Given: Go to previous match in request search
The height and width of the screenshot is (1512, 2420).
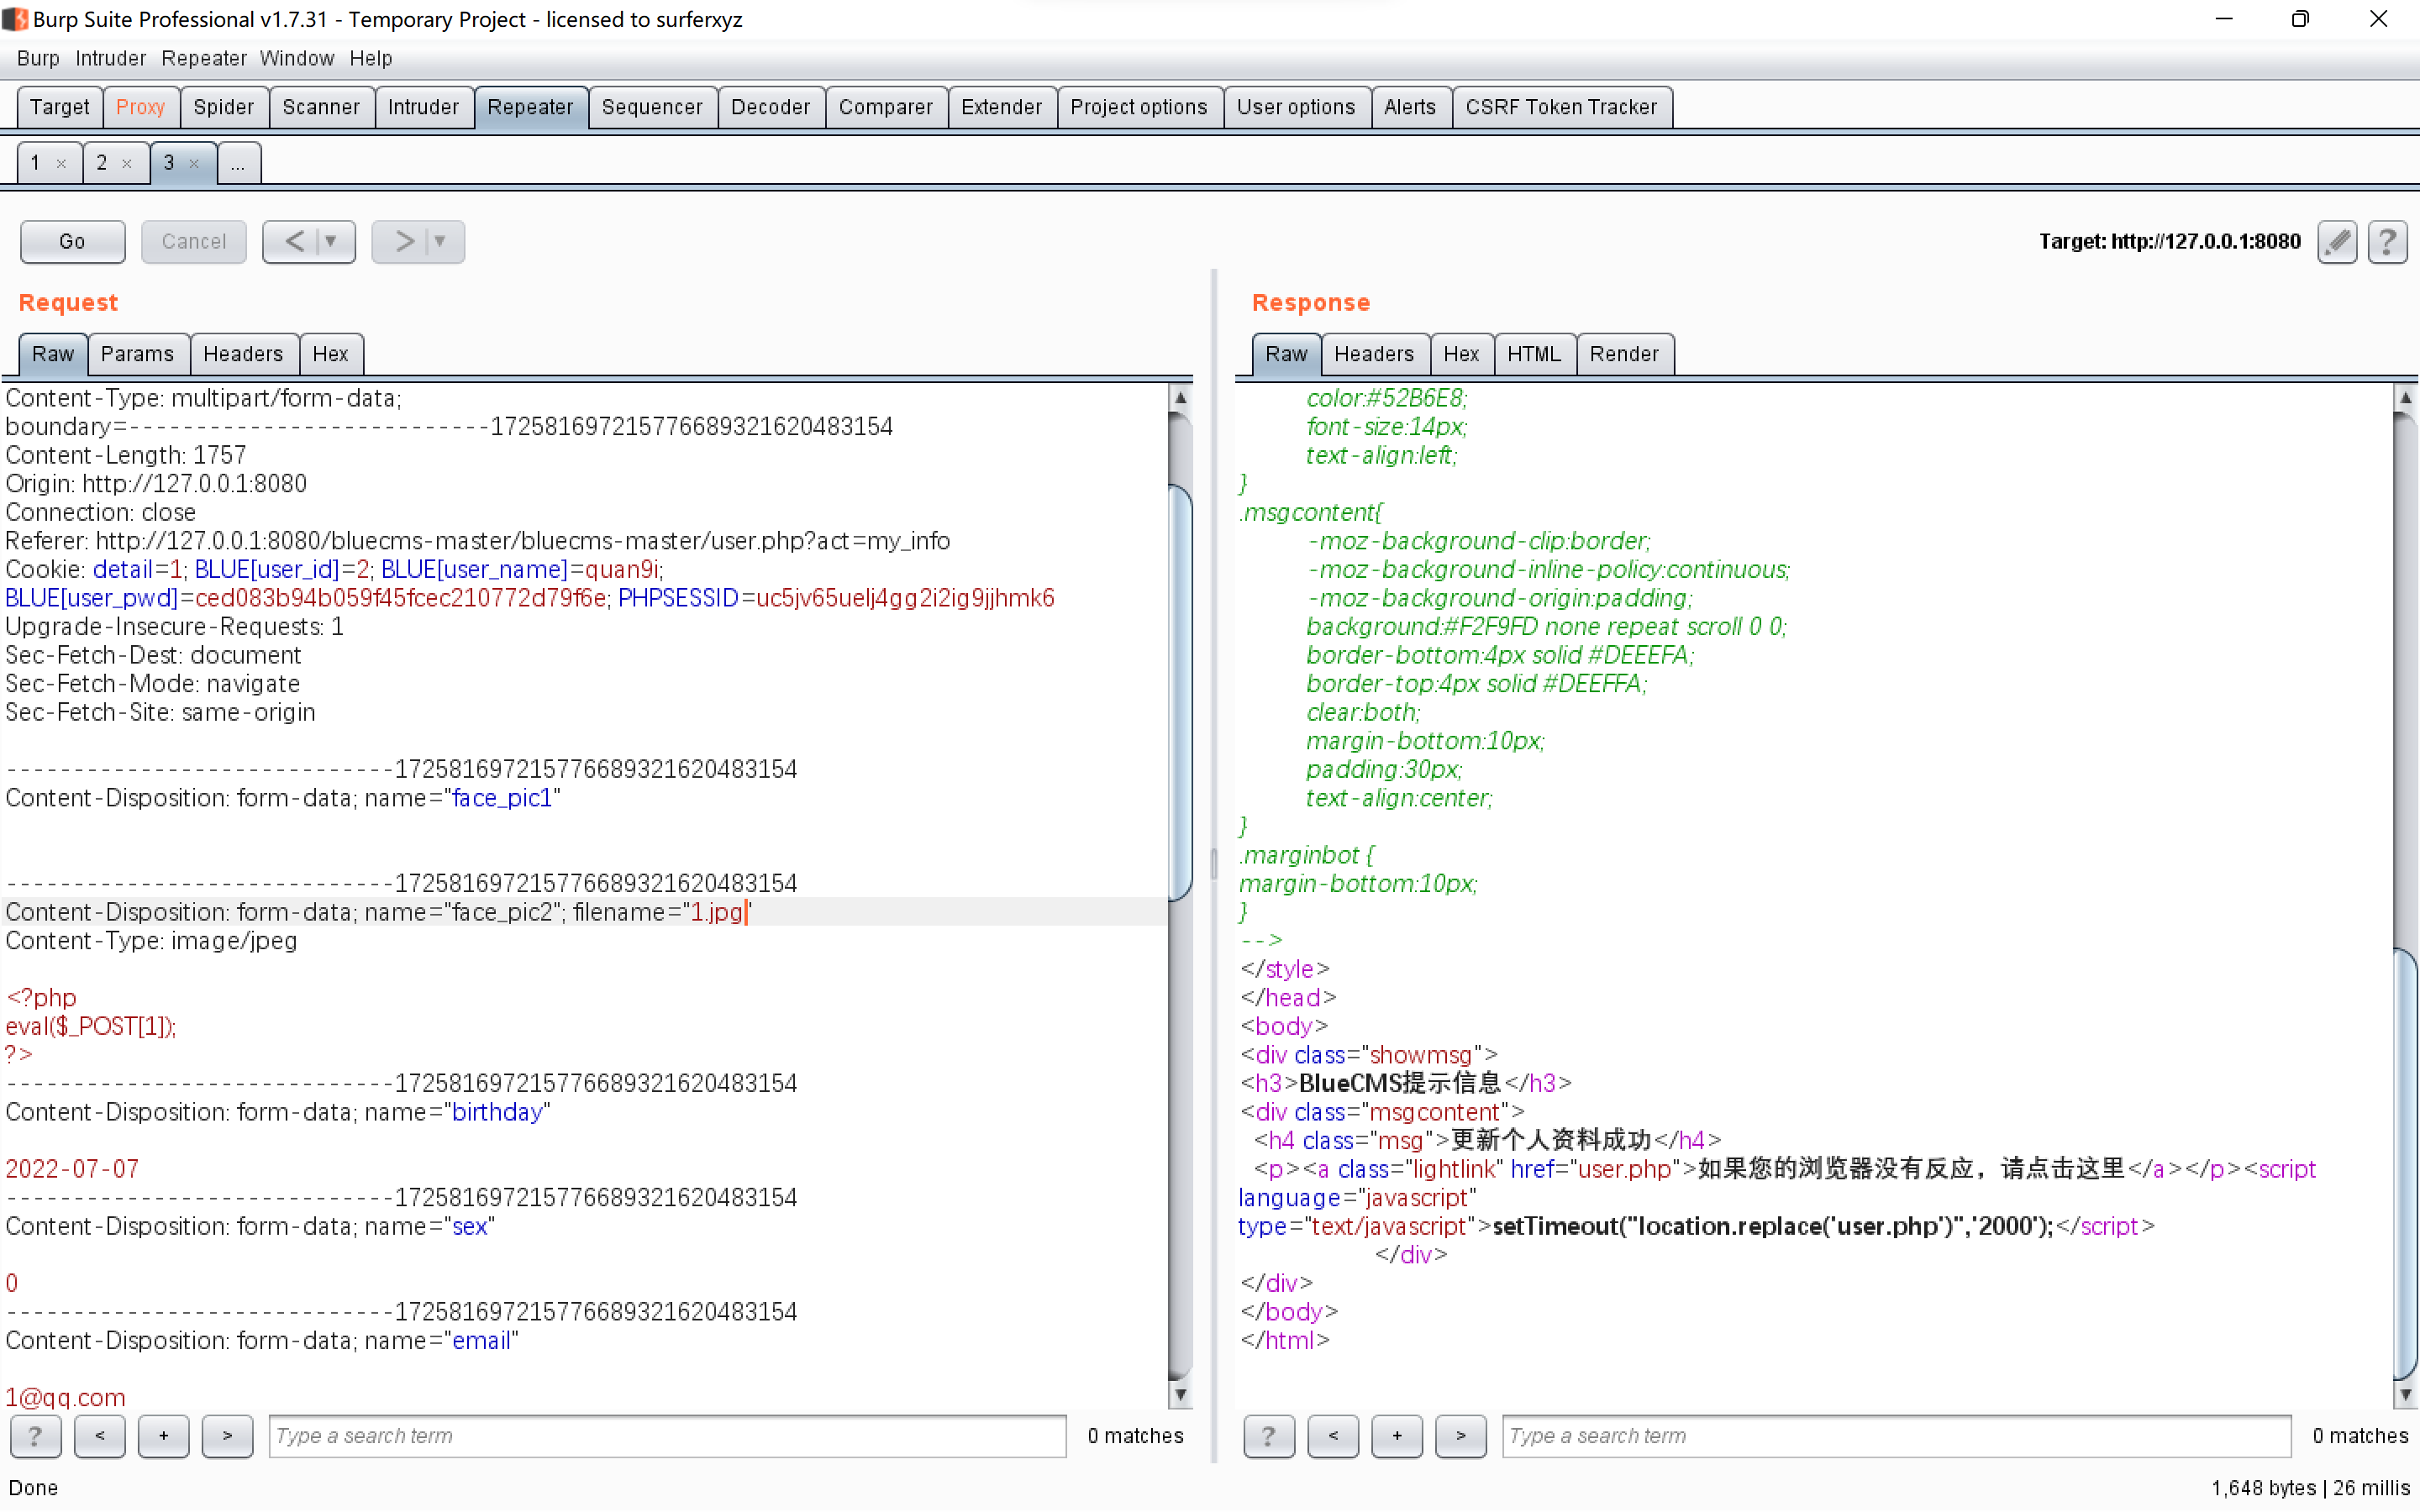Looking at the screenshot, I should pos(99,1436).
